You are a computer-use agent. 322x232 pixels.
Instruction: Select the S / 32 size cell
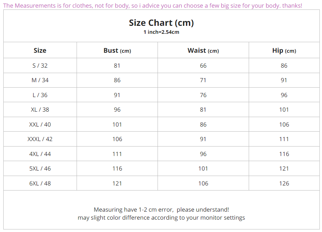40,65
